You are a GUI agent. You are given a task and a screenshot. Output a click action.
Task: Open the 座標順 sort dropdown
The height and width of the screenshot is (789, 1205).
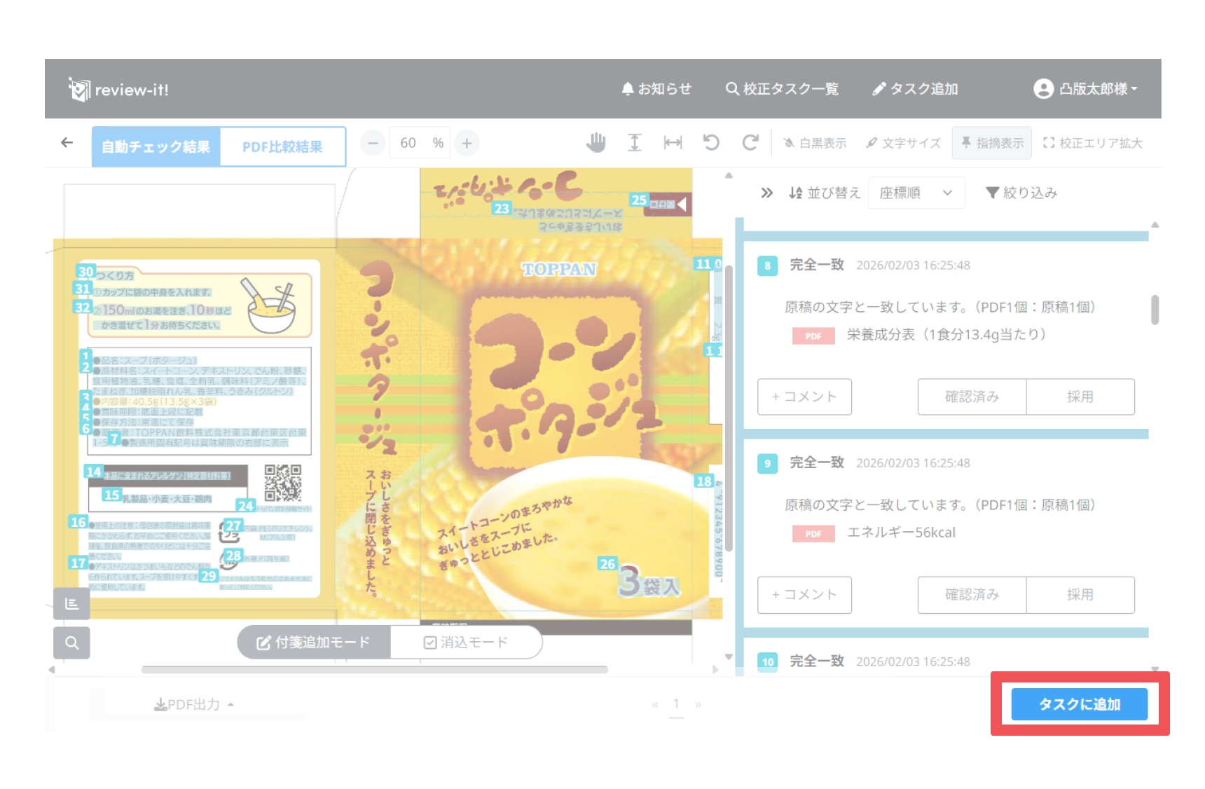click(x=916, y=193)
